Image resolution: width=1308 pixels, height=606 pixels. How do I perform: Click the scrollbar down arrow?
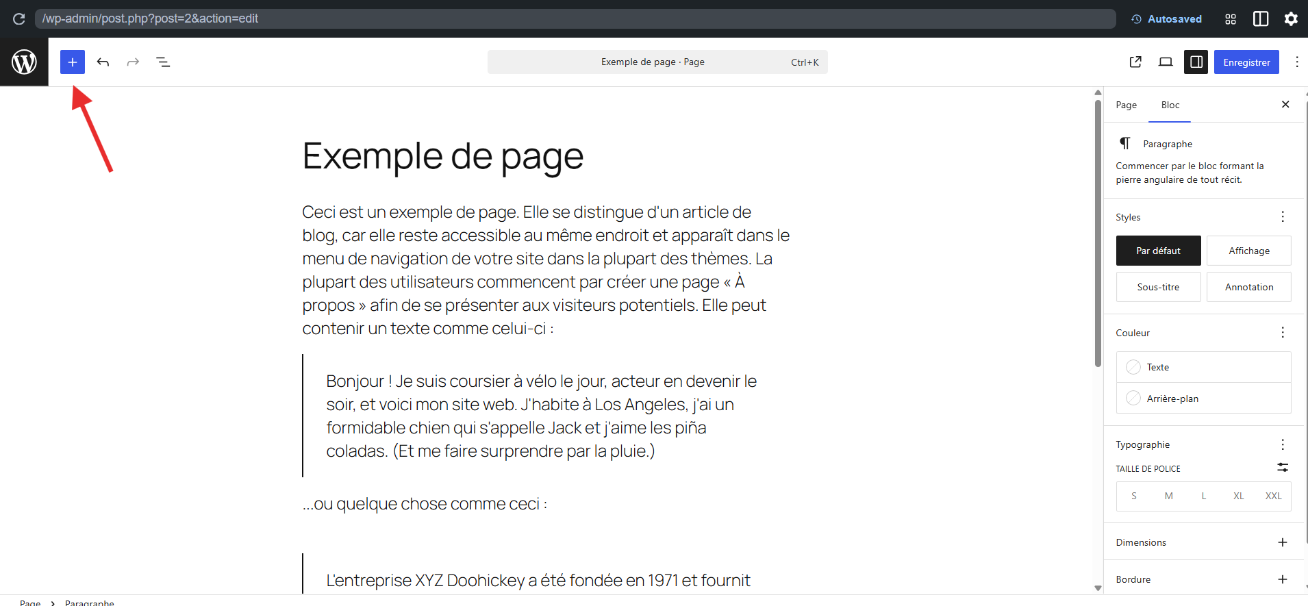[x=1098, y=588]
